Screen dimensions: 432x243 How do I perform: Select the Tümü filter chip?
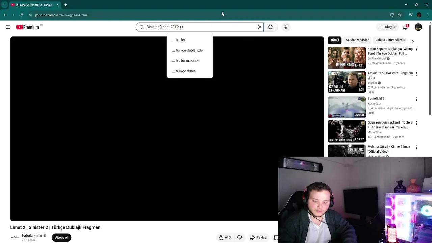(x=334, y=40)
